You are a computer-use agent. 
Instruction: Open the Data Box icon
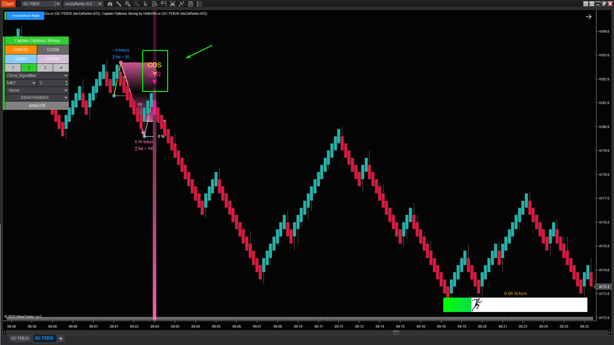coord(154,4)
